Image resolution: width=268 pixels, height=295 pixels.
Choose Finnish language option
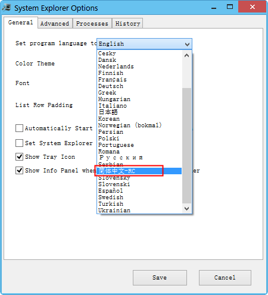(140, 73)
